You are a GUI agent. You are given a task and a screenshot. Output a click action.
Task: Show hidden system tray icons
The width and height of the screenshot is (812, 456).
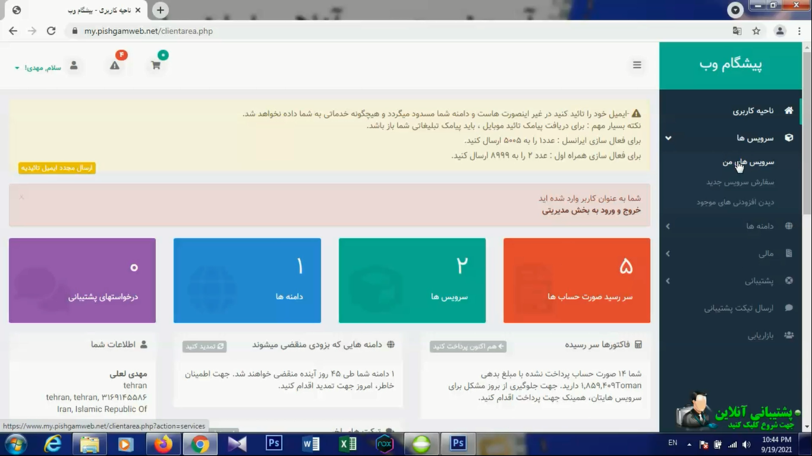pyautogui.click(x=689, y=444)
